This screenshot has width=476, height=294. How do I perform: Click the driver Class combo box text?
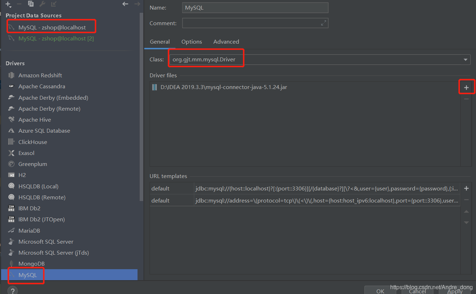(204, 60)
